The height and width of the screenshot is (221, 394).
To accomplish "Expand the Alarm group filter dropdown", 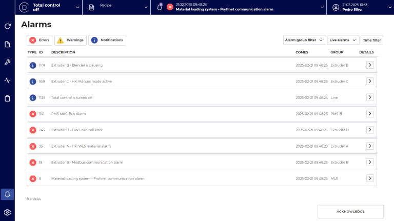I will click(x=304, y=40).
